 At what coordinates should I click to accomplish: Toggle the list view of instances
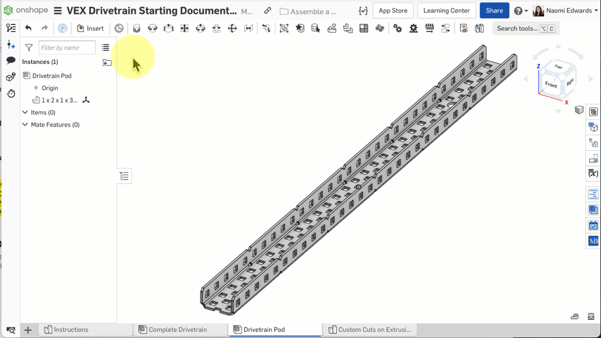click(x=105, y=48)
